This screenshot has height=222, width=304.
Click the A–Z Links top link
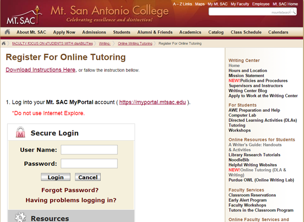(182, 4)
